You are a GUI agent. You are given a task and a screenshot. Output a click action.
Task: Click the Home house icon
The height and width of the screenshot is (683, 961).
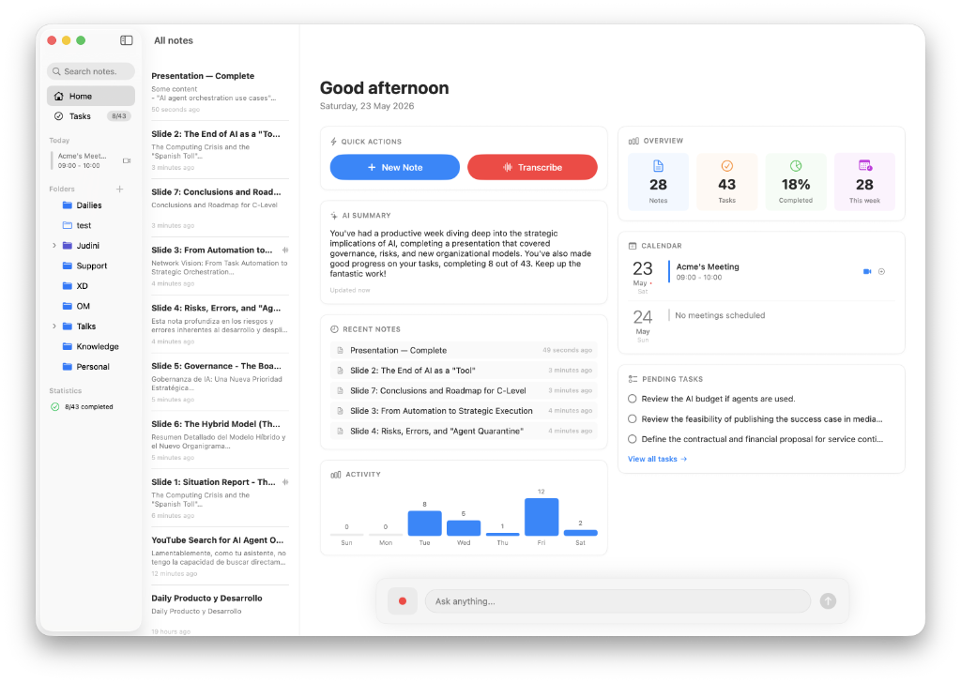[x=59, y=97]
